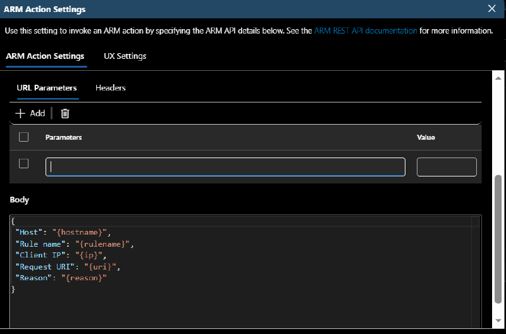The image size is (506, 334).
Task: Tick the Parameters header select-all checkbox
Action: click(23, 137)
